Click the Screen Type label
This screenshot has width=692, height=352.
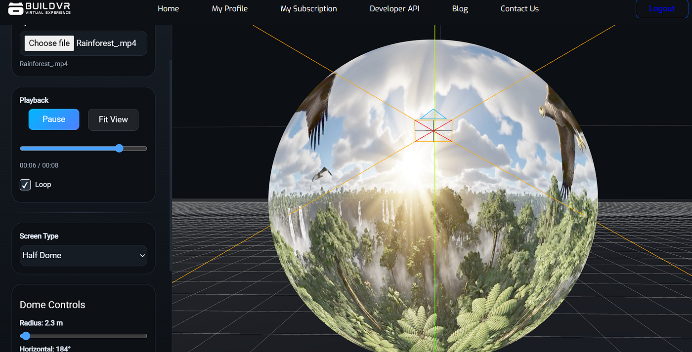point(39,236)
